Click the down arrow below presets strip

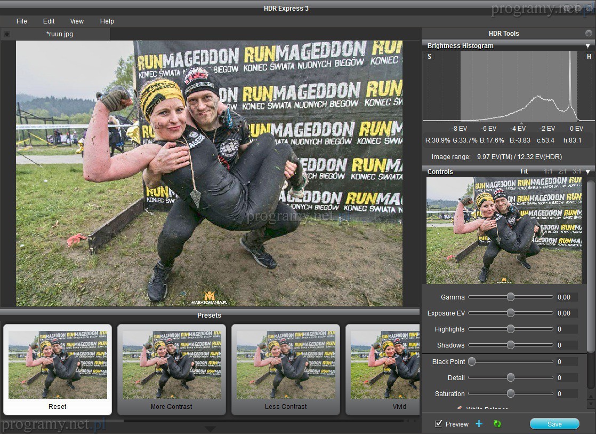tap(210, 429)
